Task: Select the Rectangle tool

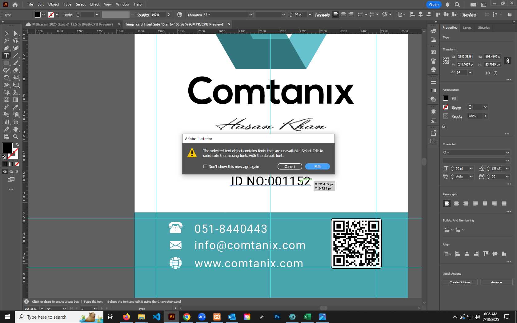Action: pyautogui.click(x=6, y=63)
